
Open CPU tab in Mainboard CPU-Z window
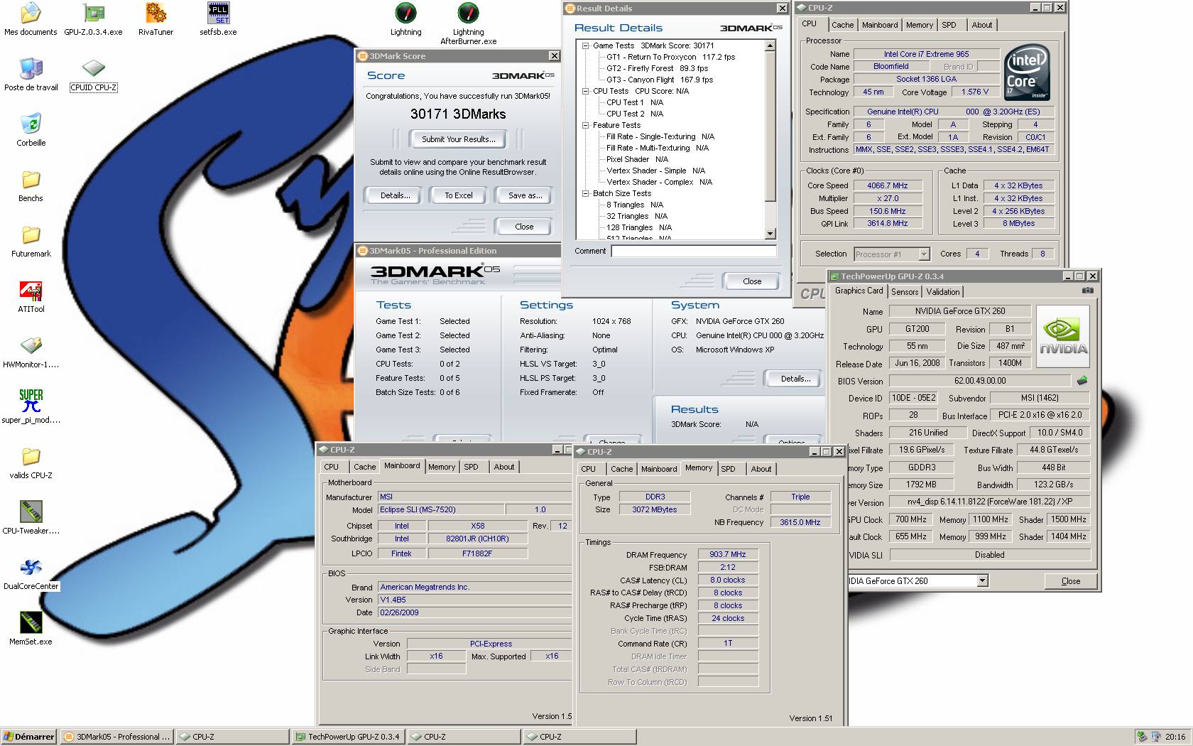[x=331, y=467]
